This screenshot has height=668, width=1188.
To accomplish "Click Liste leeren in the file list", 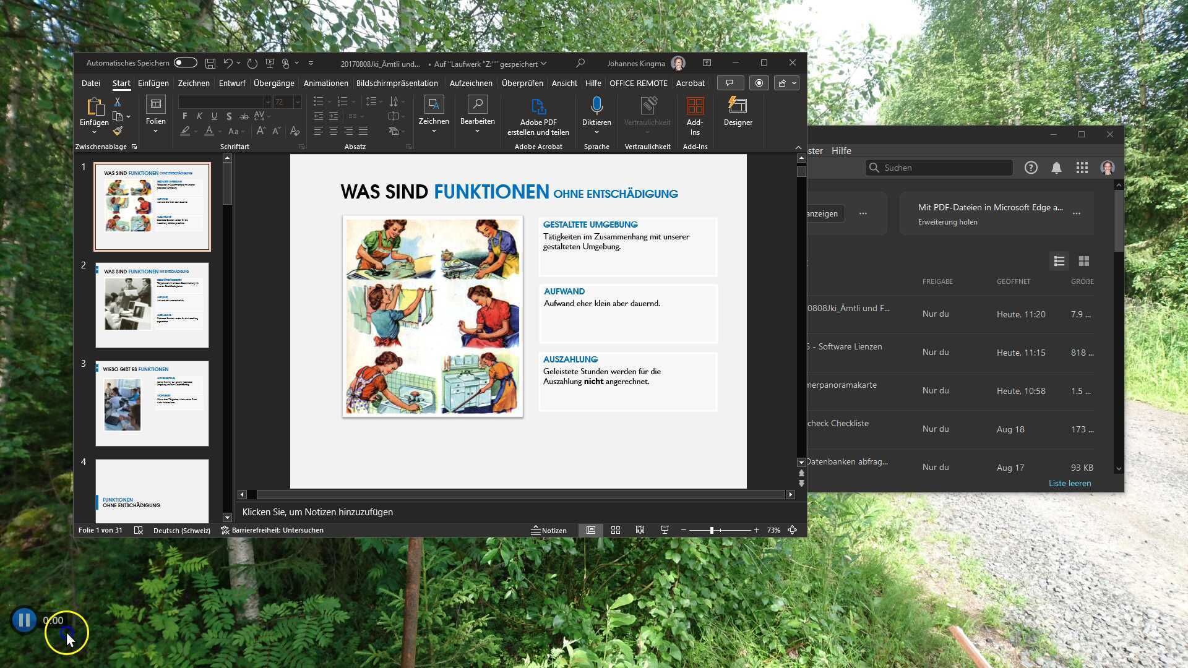I will [1069, 483].
